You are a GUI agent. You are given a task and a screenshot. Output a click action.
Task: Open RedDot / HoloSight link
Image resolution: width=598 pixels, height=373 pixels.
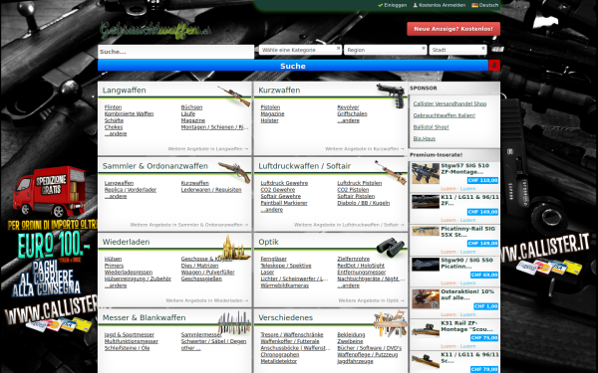pos(361,266)
